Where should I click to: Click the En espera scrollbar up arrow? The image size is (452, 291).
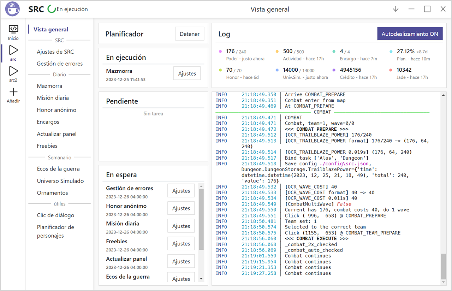[201, 186]
